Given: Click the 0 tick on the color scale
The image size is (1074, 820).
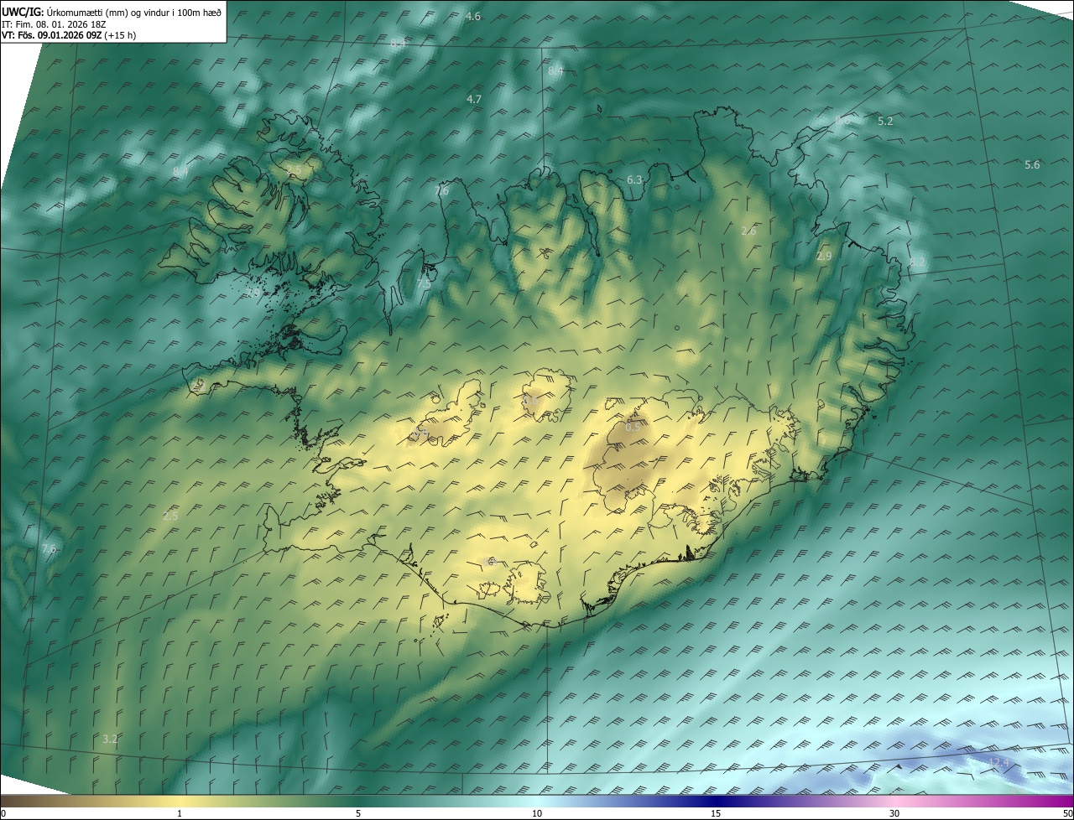Looking at the screenshot, I should pos(3,813).
